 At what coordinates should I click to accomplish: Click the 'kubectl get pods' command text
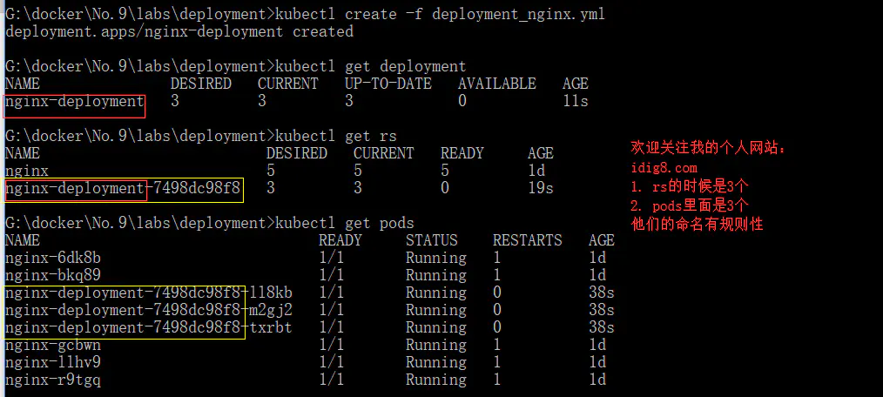click(x=344, y=223)
